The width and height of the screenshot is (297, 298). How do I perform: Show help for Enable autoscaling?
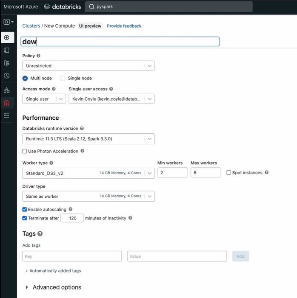tap(71, 209)
